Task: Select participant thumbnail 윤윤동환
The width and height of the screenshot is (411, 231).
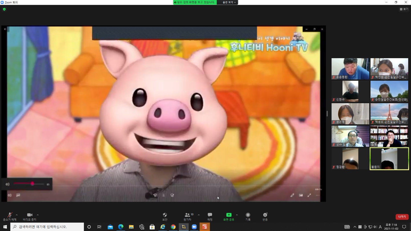Action: coord(350,69)
